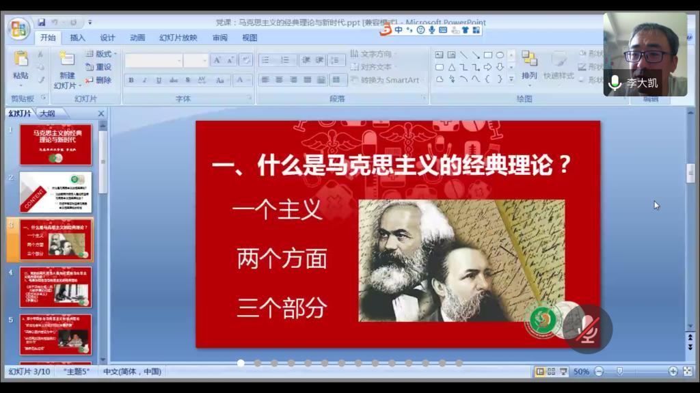Toggle Bold formatting button
The image size is (700, 393).
click(131, 80)
